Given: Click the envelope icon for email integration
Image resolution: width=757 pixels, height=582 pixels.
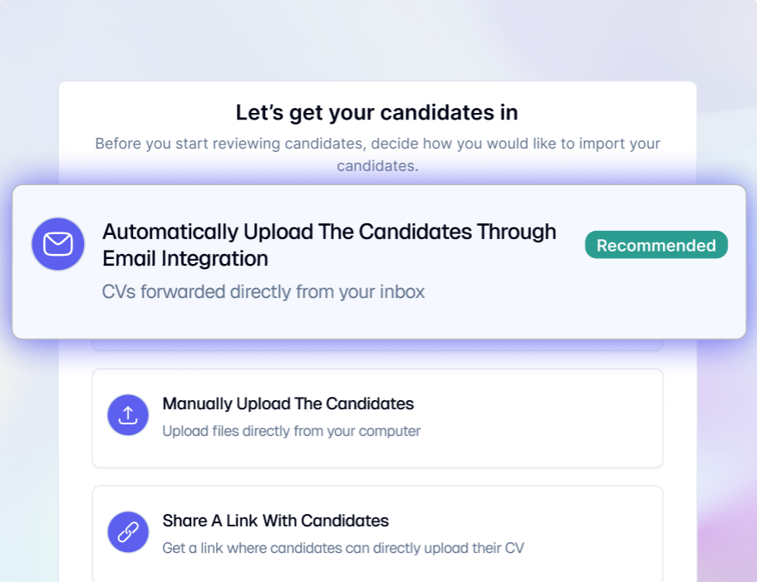Looking at the screenshot, I should click(58, 244).
